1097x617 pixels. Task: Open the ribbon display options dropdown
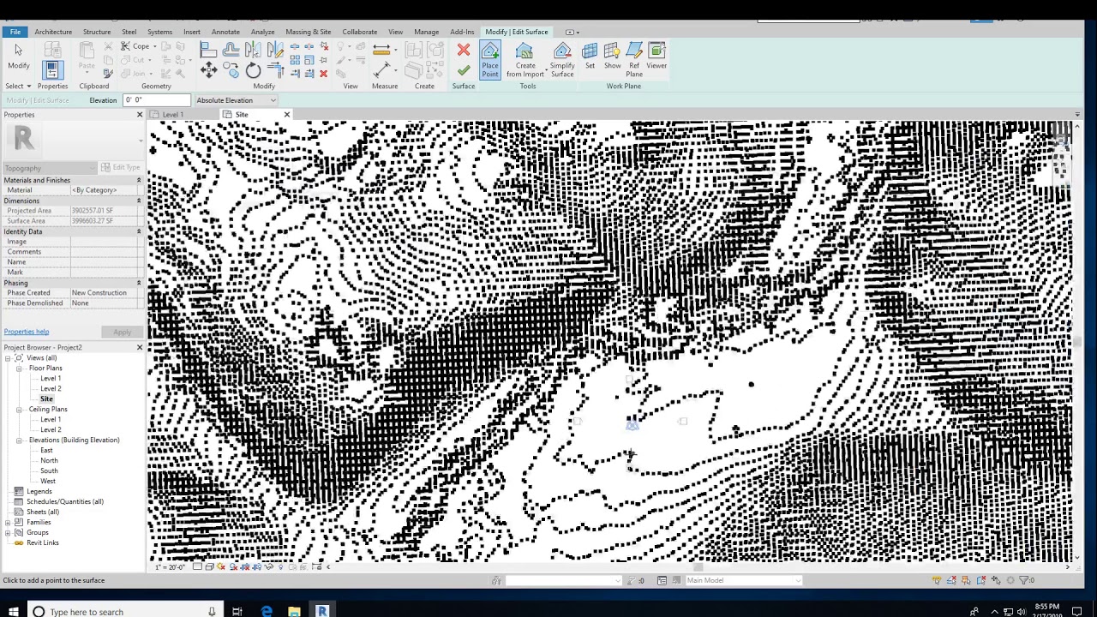point(572,32)
